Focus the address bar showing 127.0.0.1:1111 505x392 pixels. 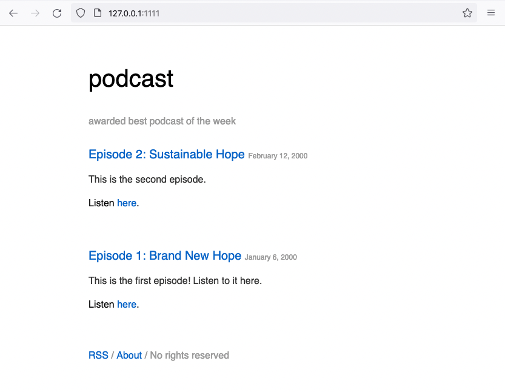(273, 13)
